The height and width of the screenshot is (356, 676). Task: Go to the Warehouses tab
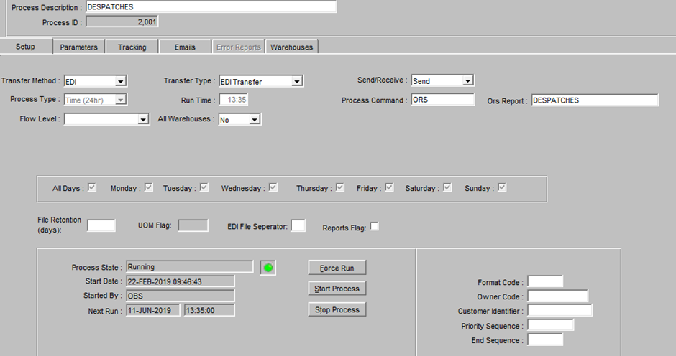[x=292, y=47]
